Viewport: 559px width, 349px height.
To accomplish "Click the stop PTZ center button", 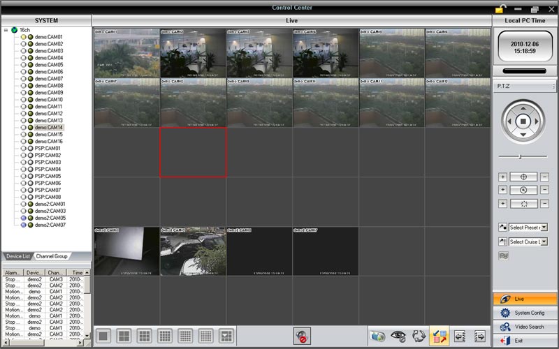I will click(523, 122).
